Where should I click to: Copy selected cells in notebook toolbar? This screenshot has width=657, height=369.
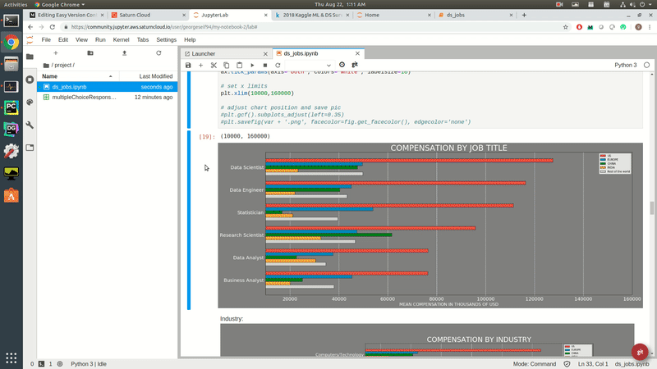(x=227, y=66)
